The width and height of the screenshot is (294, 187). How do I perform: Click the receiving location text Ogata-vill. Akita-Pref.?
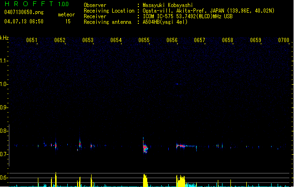[175, 11]
